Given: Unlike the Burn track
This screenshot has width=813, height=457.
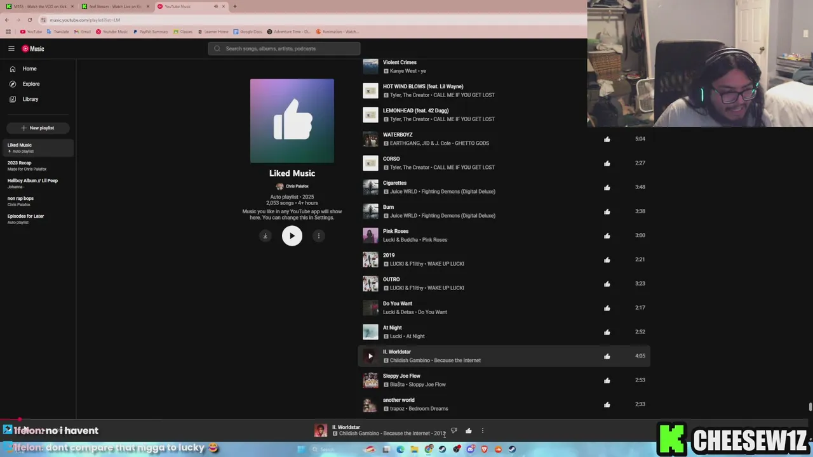Looking at the screenshot, I should [607, 211].
